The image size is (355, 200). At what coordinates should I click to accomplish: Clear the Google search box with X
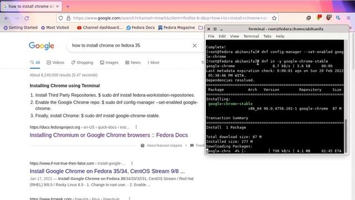195,46
